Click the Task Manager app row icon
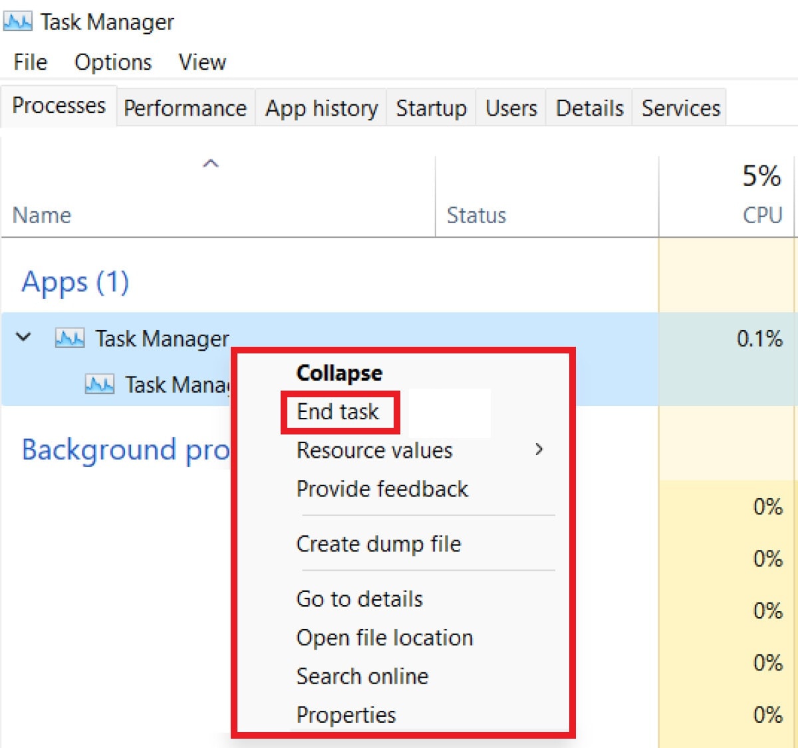The width and height of the screenshot is (798, 748). pos(70,339)
